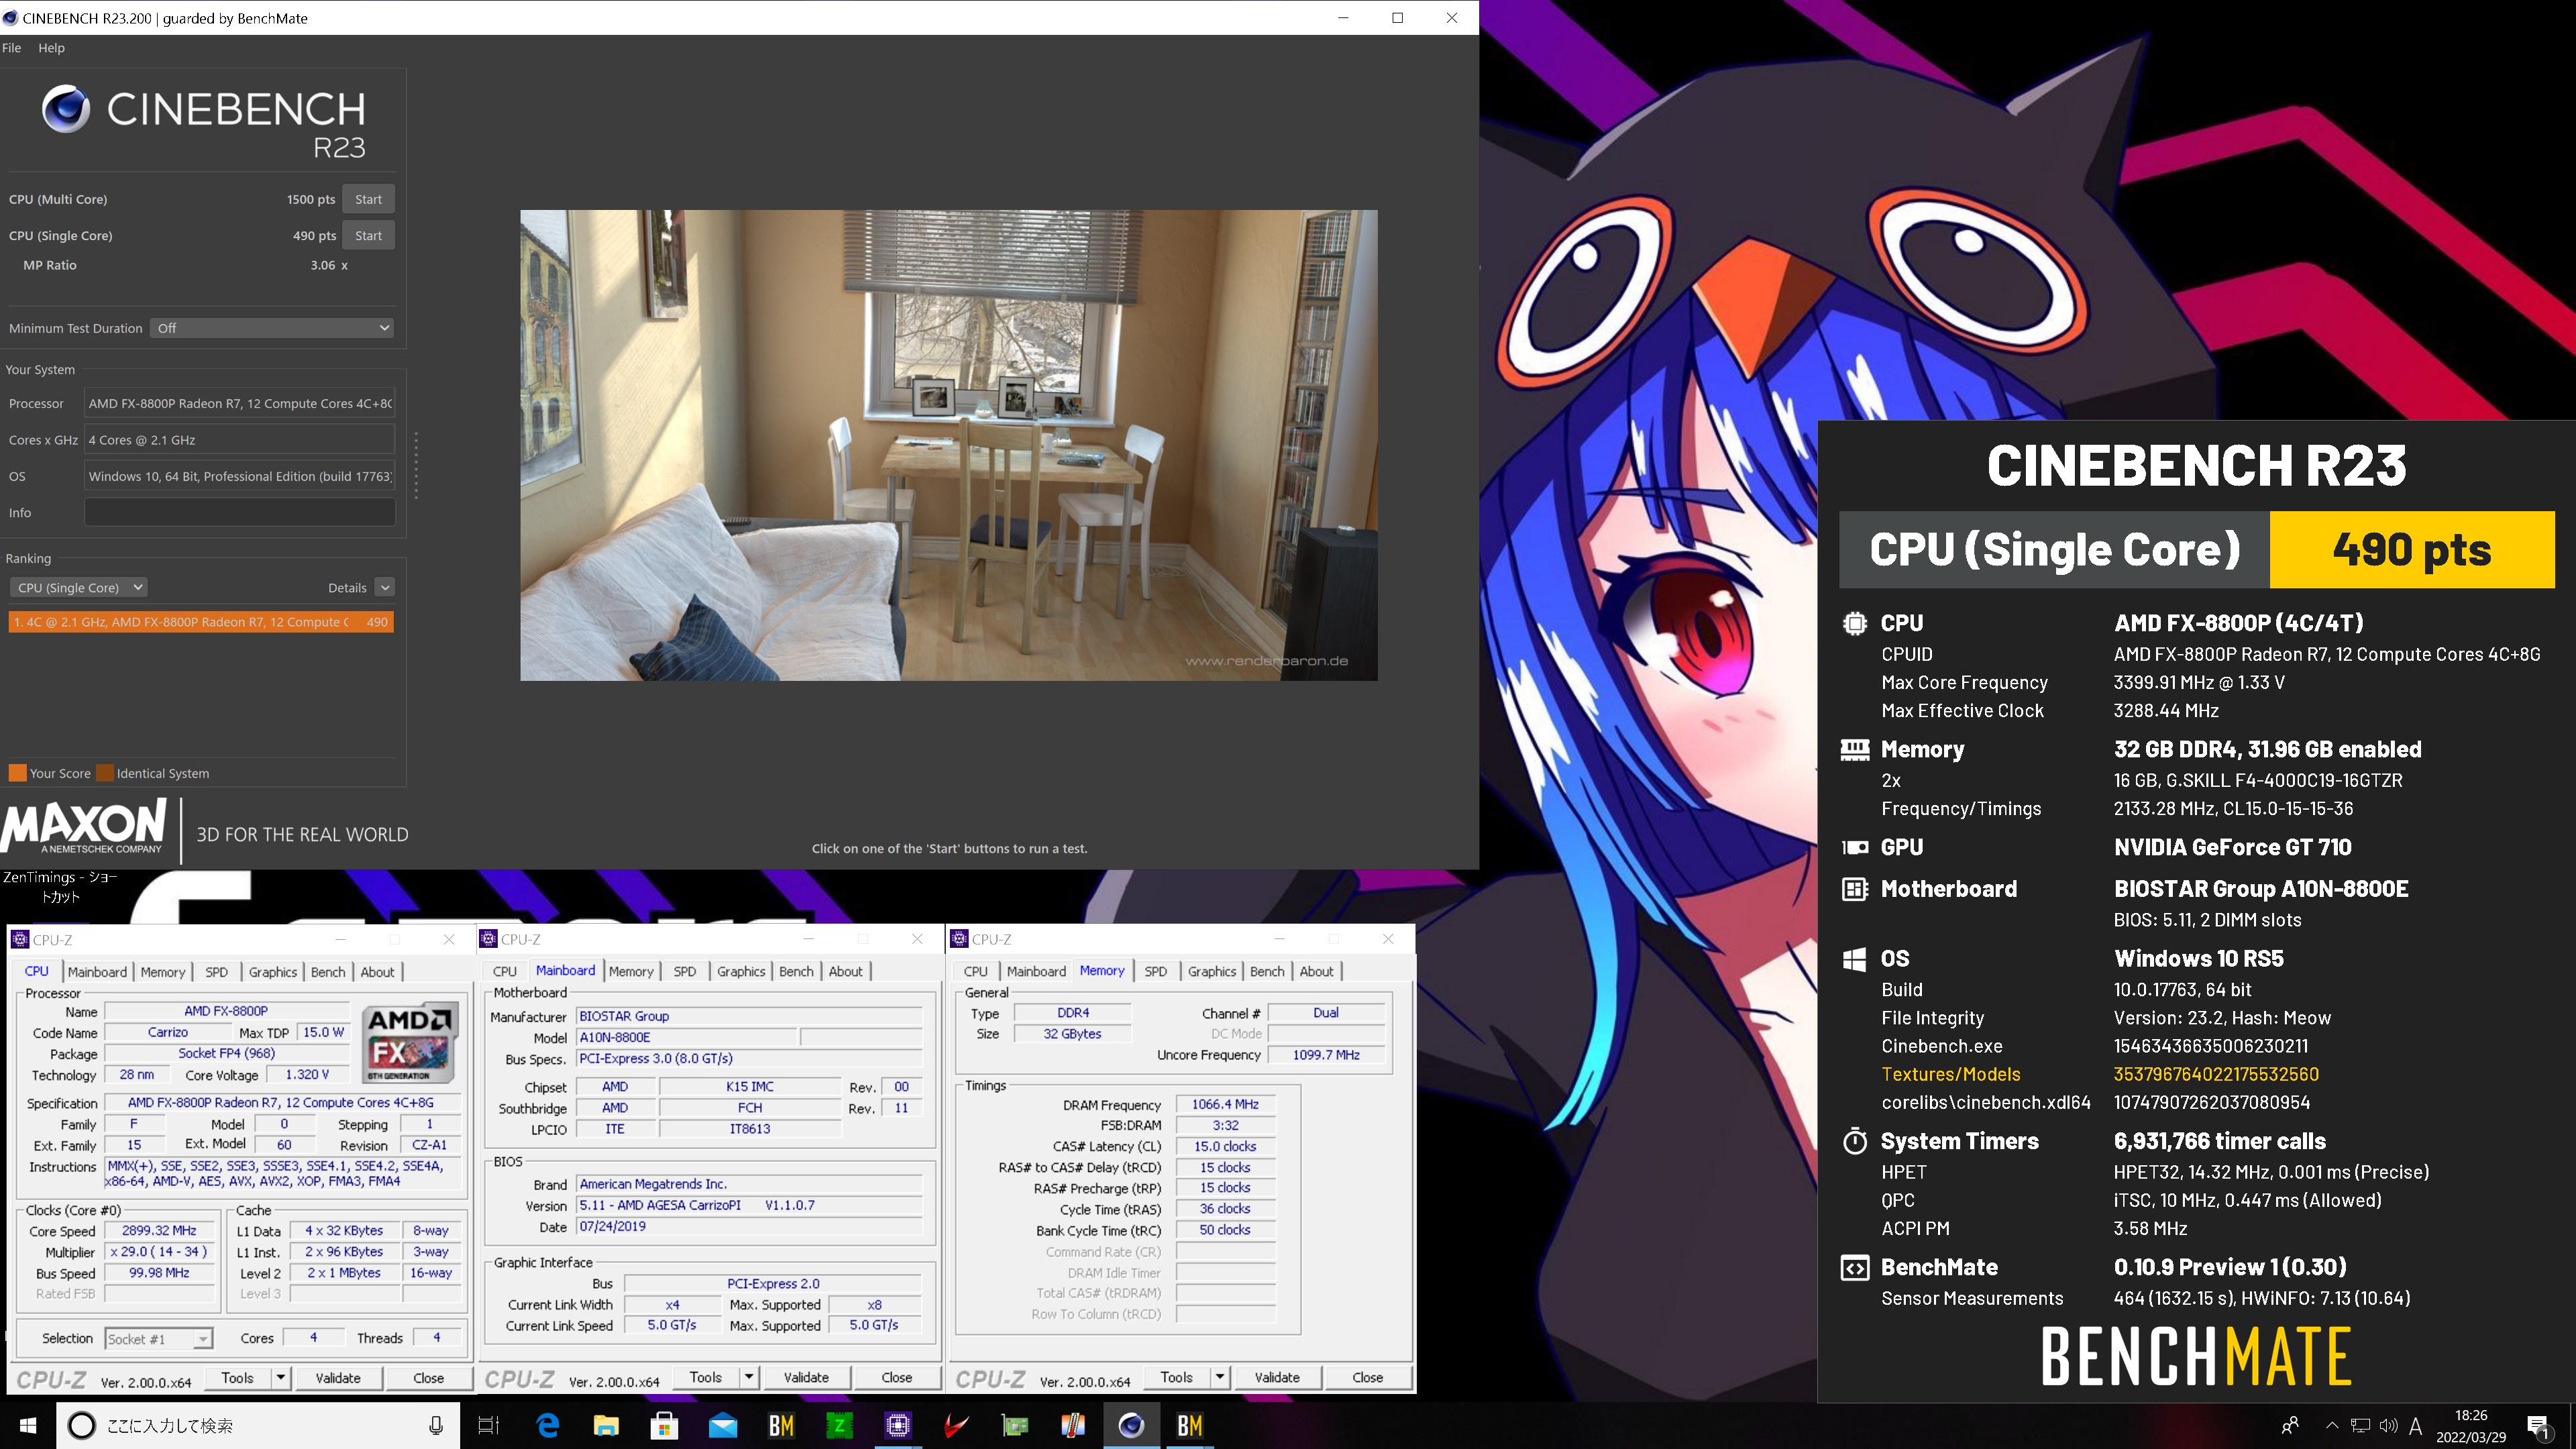Click Validate in the first CPU-Z window
Viewport: 2576px width, 1449px height.
tap(338, 1377)
